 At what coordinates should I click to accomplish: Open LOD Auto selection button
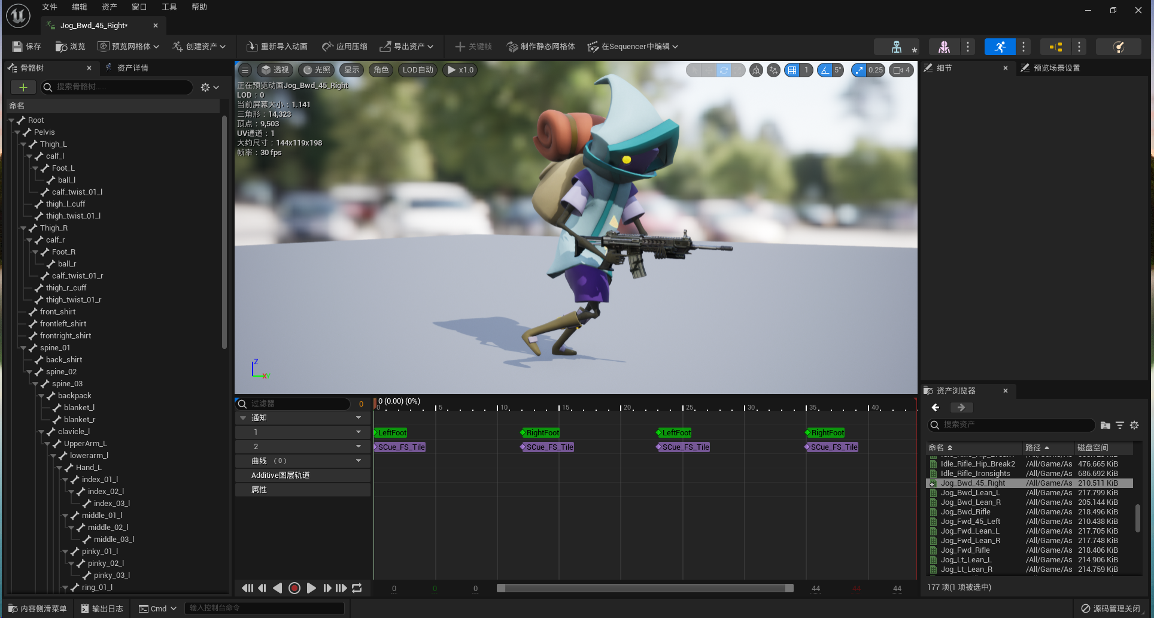click(x=418, y=70)
